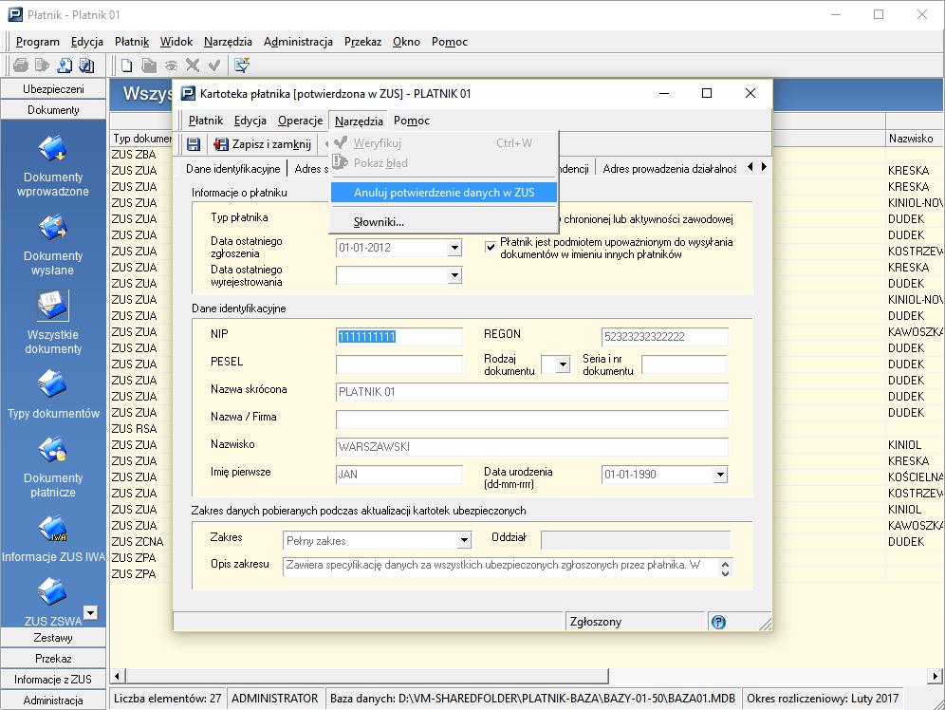
Task: Click Nazwisko column header in list
Action: [x=914, y=138]
